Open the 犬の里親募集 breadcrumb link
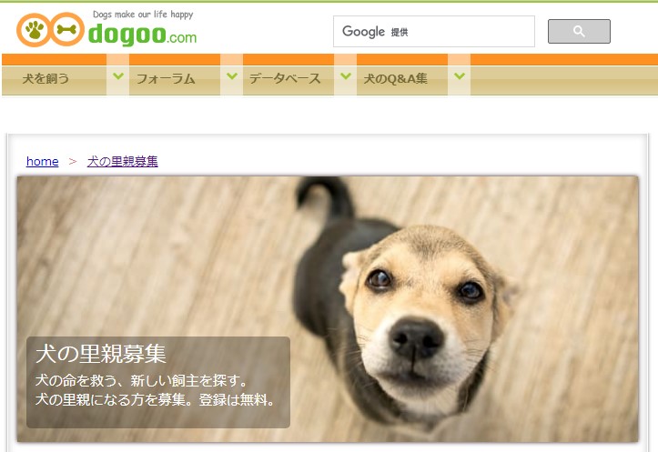658x452 pixels. click(x=123, y=162)
